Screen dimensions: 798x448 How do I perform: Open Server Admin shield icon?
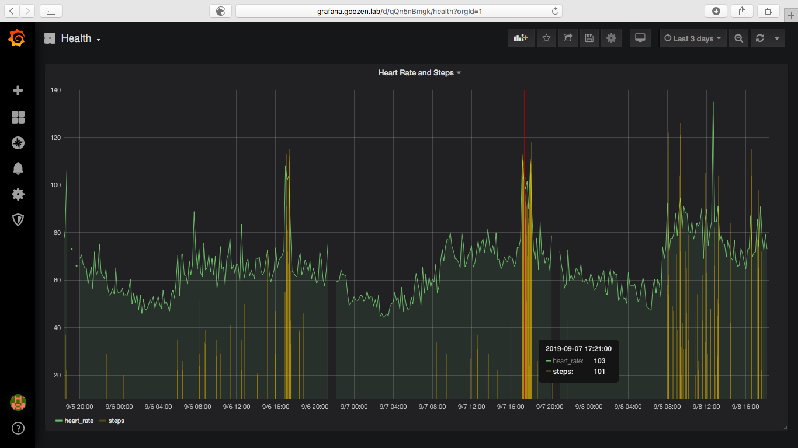click(x=18, y=220)
